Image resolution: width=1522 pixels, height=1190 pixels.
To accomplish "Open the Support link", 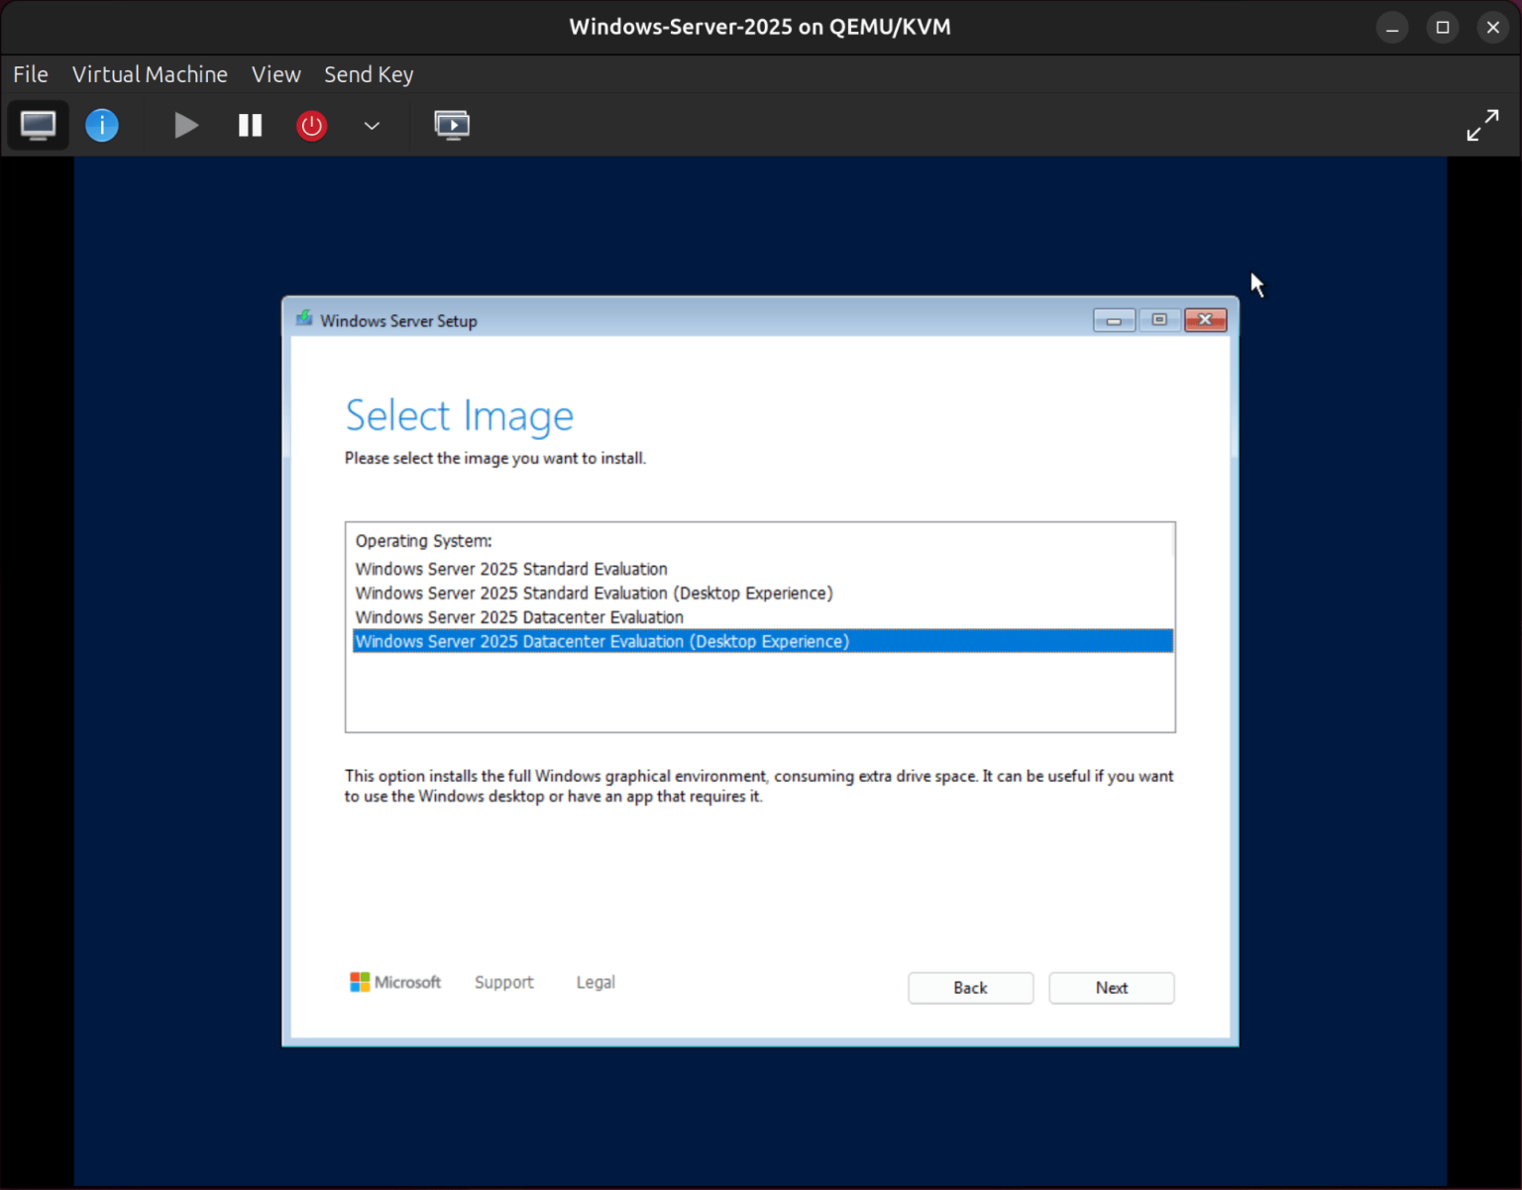I will [x=503, y=982].
